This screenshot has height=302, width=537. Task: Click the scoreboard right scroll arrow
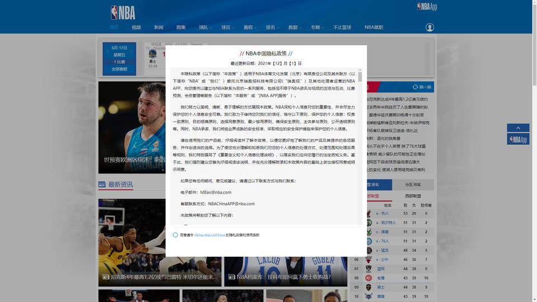[427, 59]
